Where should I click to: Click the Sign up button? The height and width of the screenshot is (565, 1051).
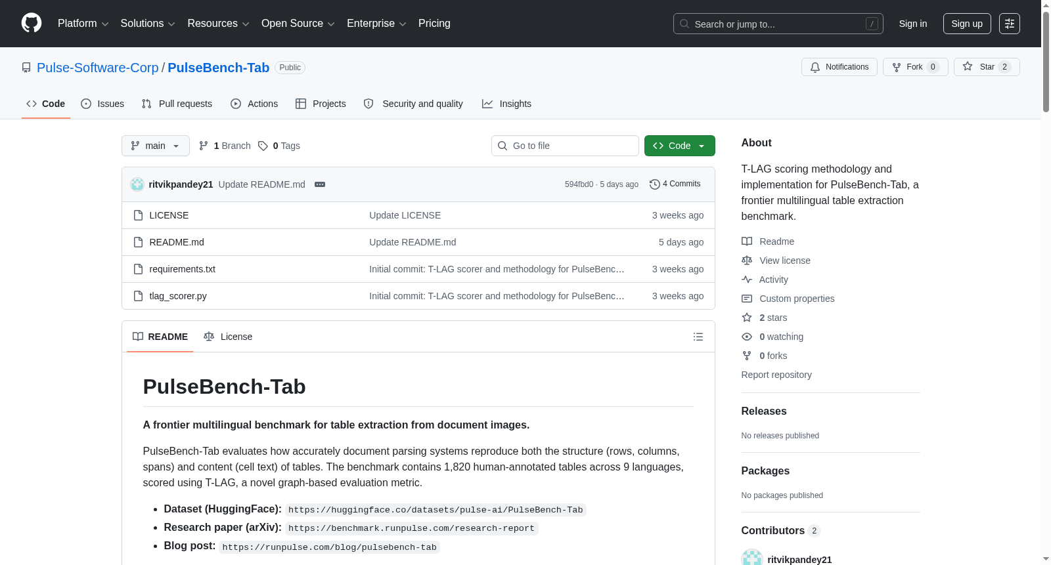click(967, 24)
